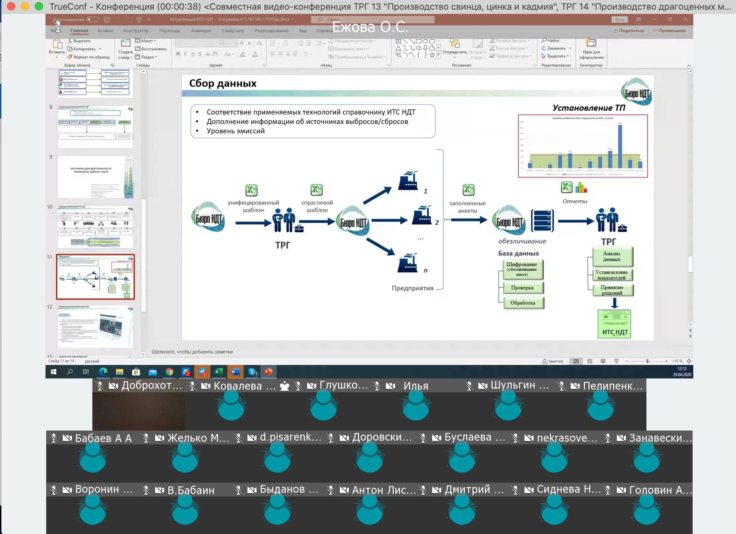Viewport: 736px width, 534px height.
Task: Click the zoom in plus button
Action: click(666, 361)
